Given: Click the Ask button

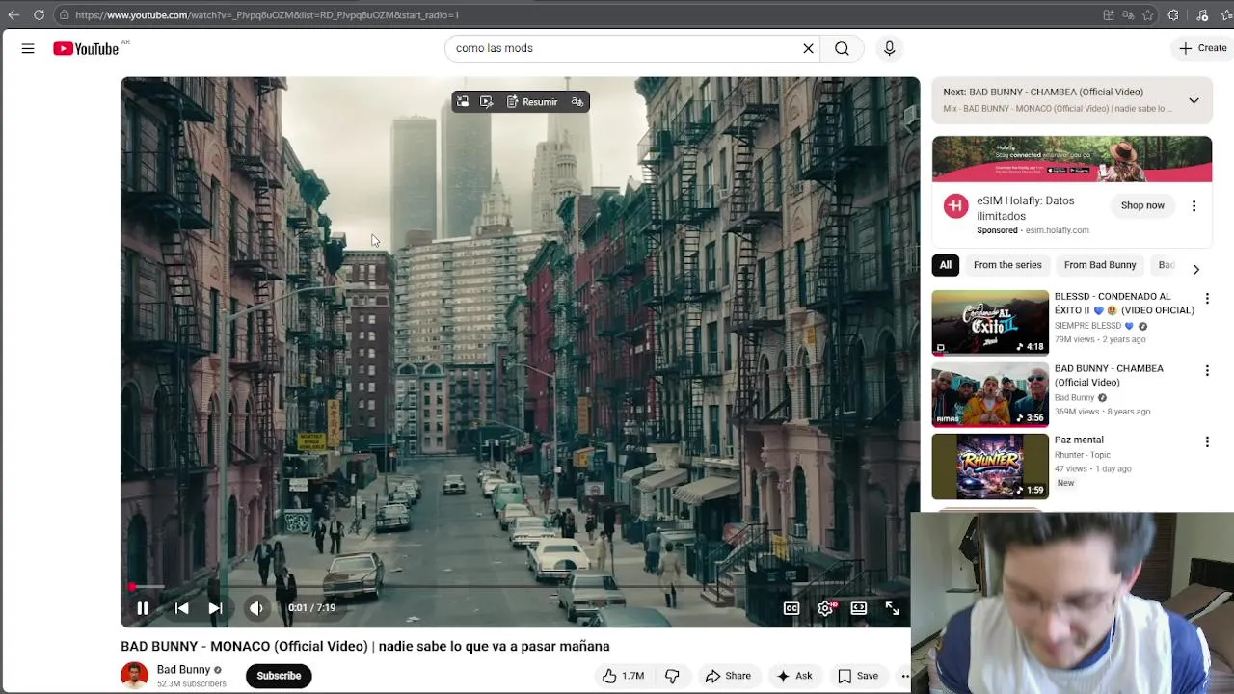Looking at the screenshot, I should (x=794, y=676).
